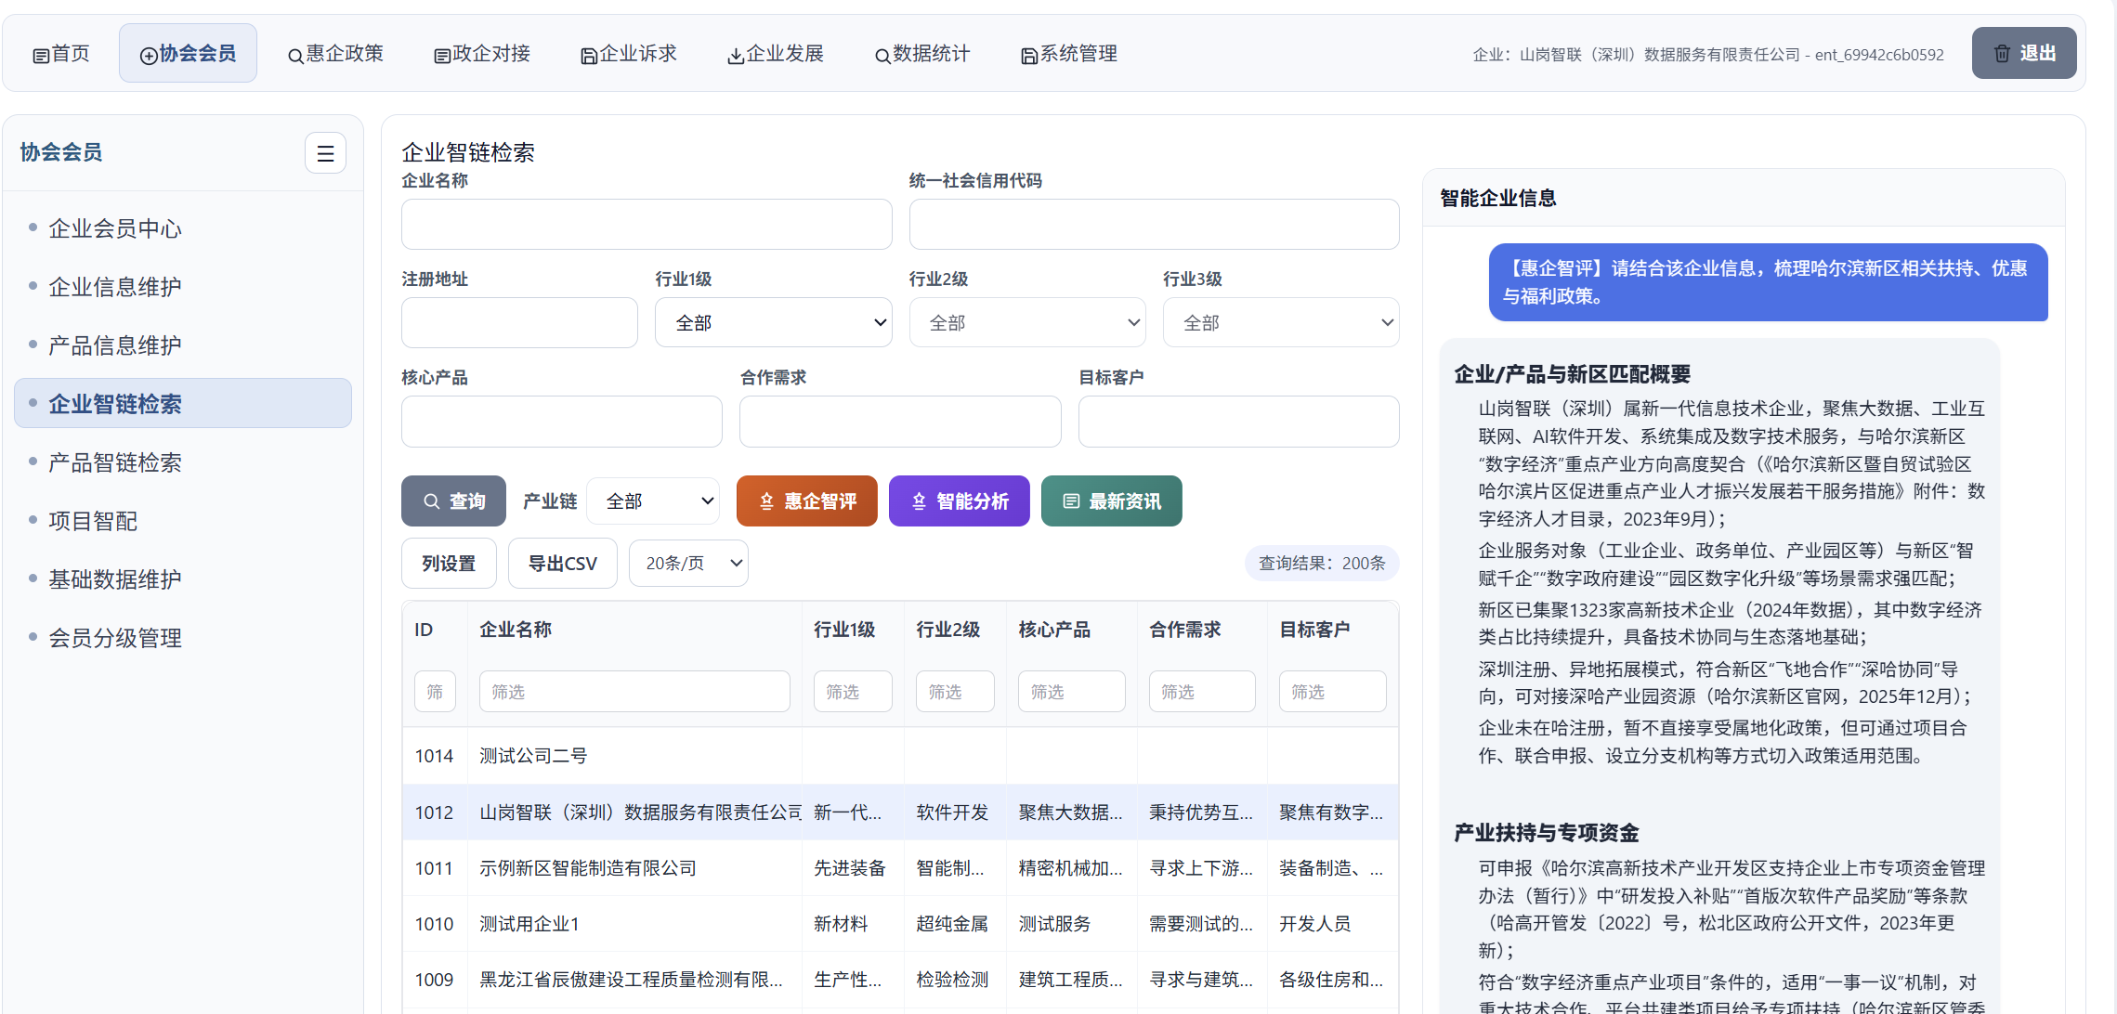Toggle sidebar with the hamburger icon
2117x1014 pixels.
325,153
